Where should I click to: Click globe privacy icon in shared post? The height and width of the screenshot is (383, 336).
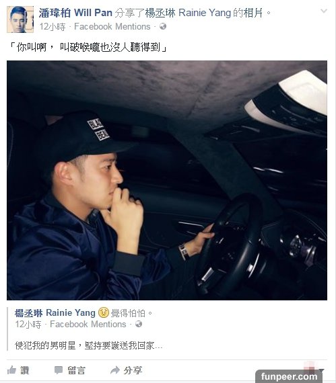[x=139, y=324]
